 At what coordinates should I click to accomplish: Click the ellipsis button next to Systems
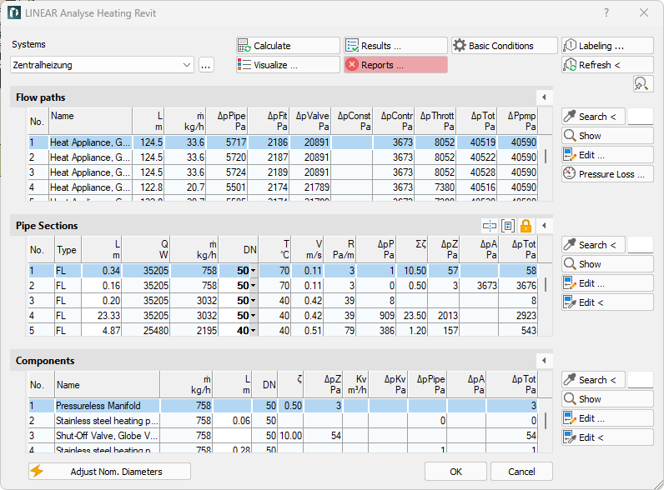(x=206, y=65)
